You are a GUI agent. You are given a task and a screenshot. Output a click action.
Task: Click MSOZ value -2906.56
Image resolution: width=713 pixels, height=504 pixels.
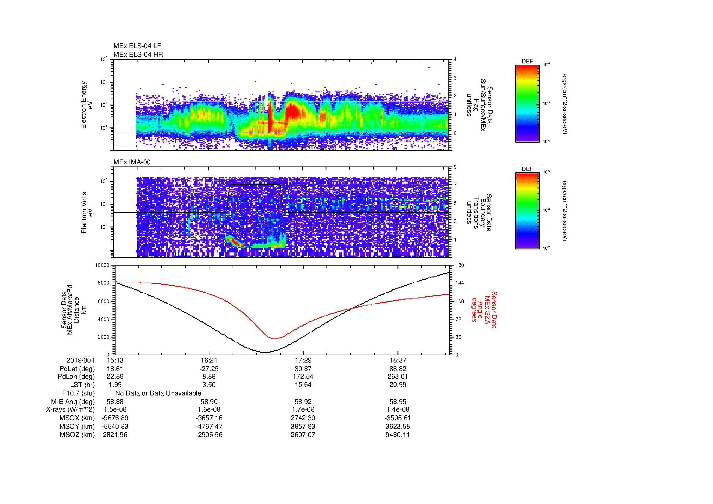(209, 435)
